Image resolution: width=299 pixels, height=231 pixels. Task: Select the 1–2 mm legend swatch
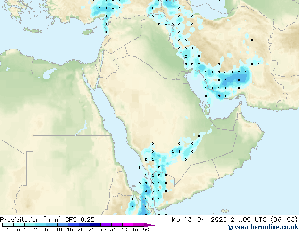(30, 225)
